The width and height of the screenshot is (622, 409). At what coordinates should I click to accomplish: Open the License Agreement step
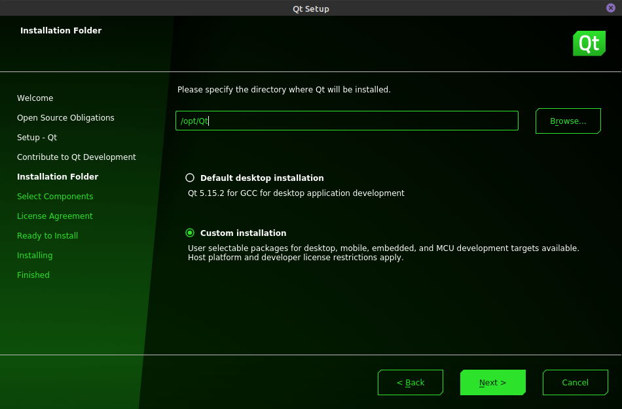[x=55, y=216]
